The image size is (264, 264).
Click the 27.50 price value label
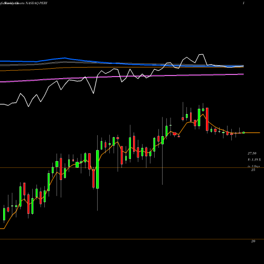pyautogui.click(x=252, y=154)
